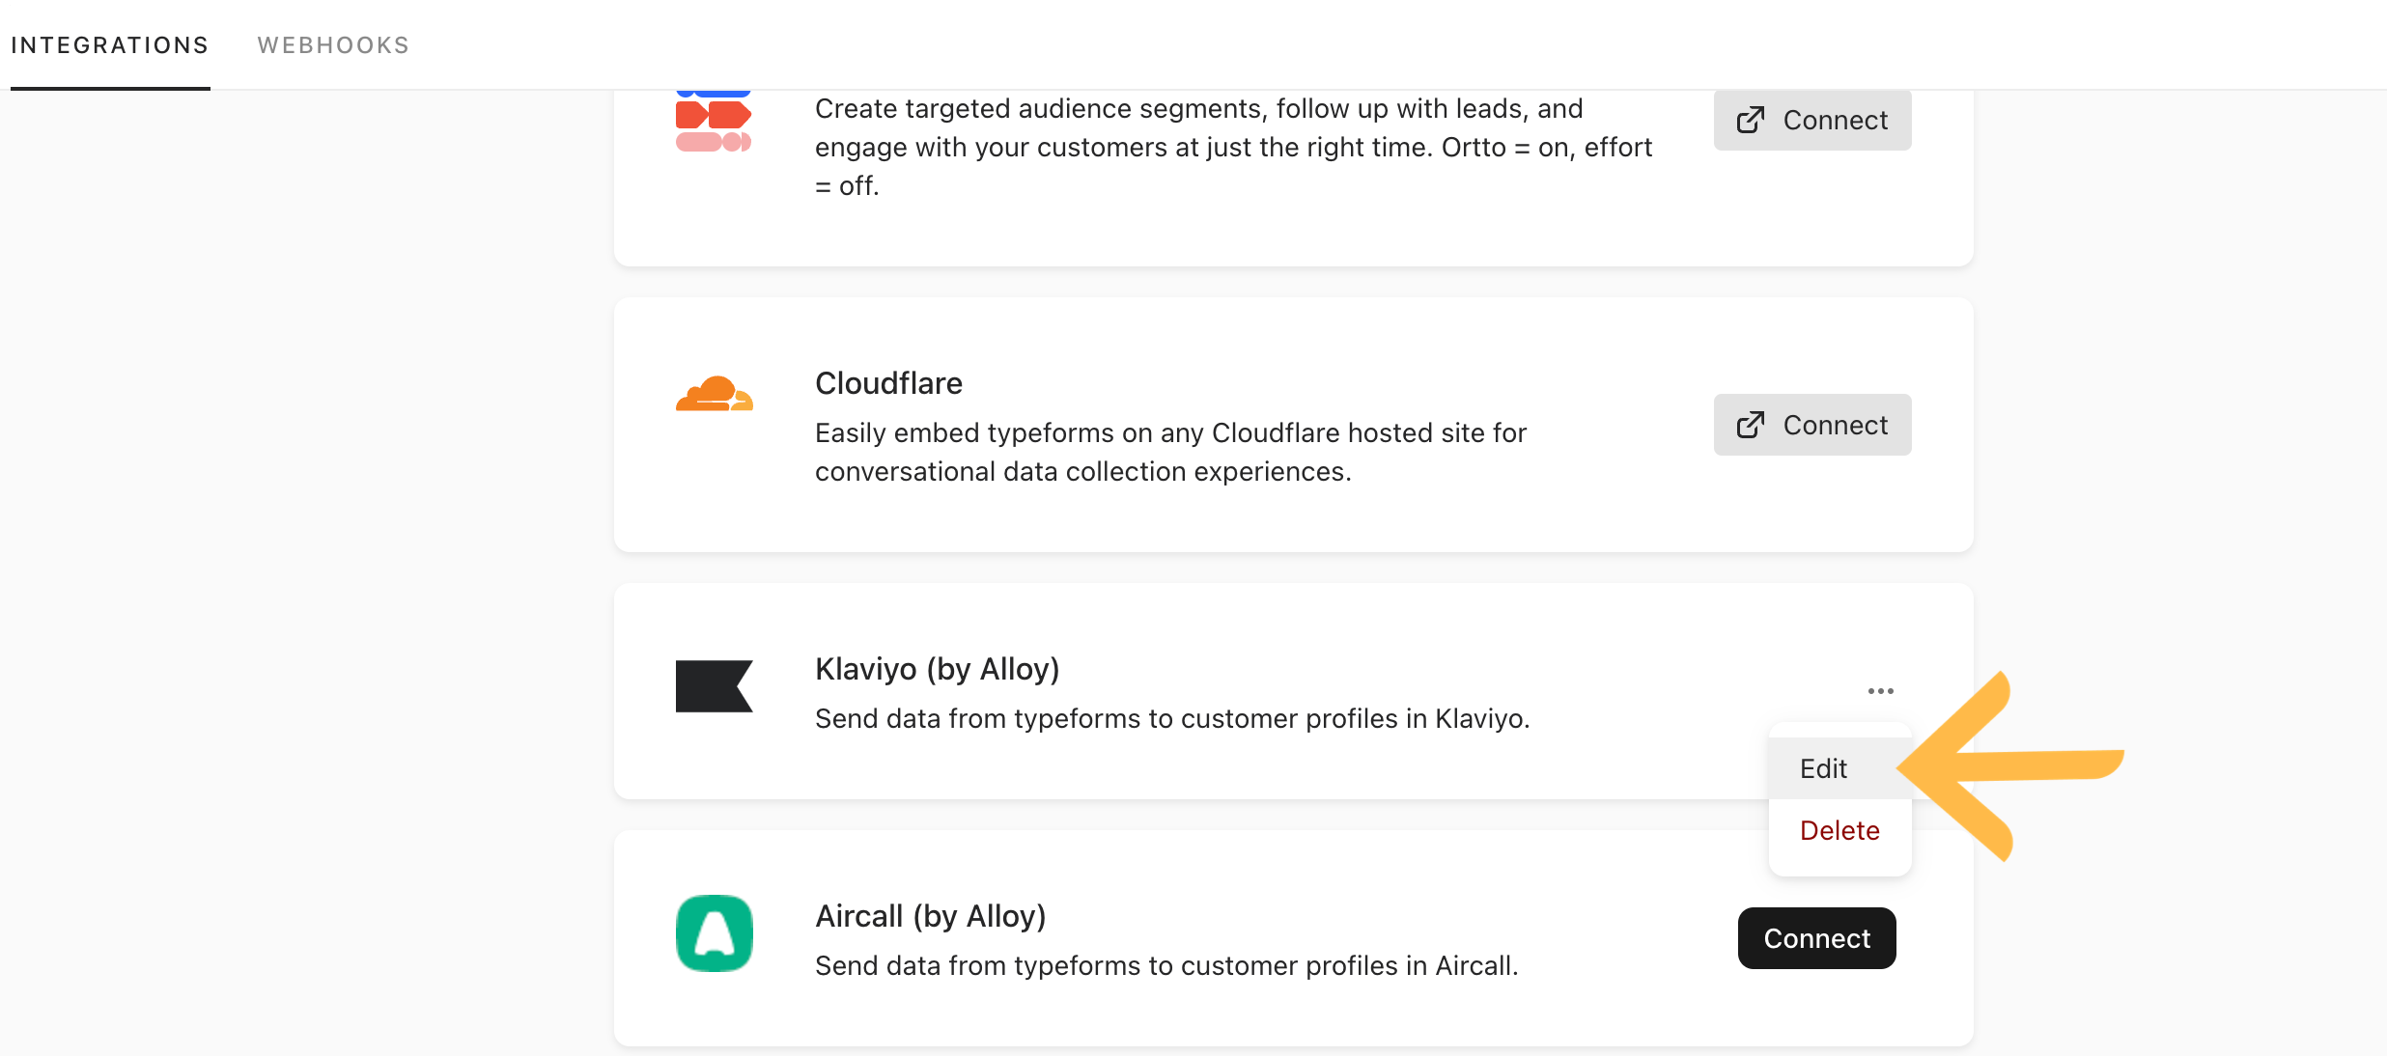This screenshot has width=2387, height=1056.
Task: Click external-link icon on Cloudflare Connect
Action: click(x=1750, y=425)
